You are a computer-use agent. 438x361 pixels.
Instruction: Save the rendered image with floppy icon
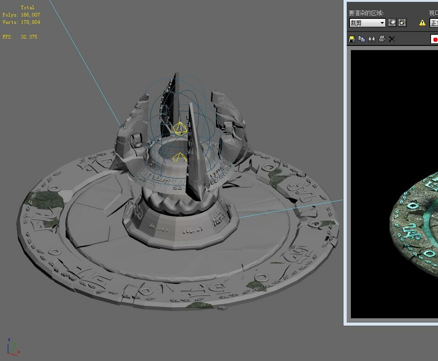352,39
